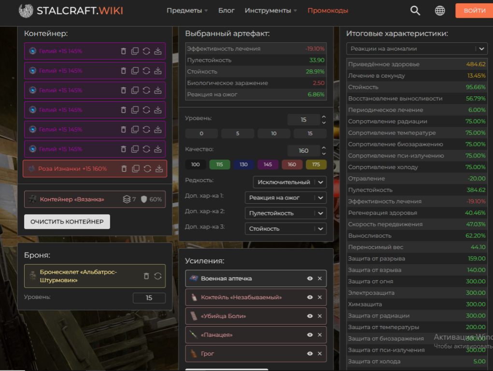This screenshot has width=493, height=371.
Task: Click the globe language icon
Action: (x=440, y=11)
